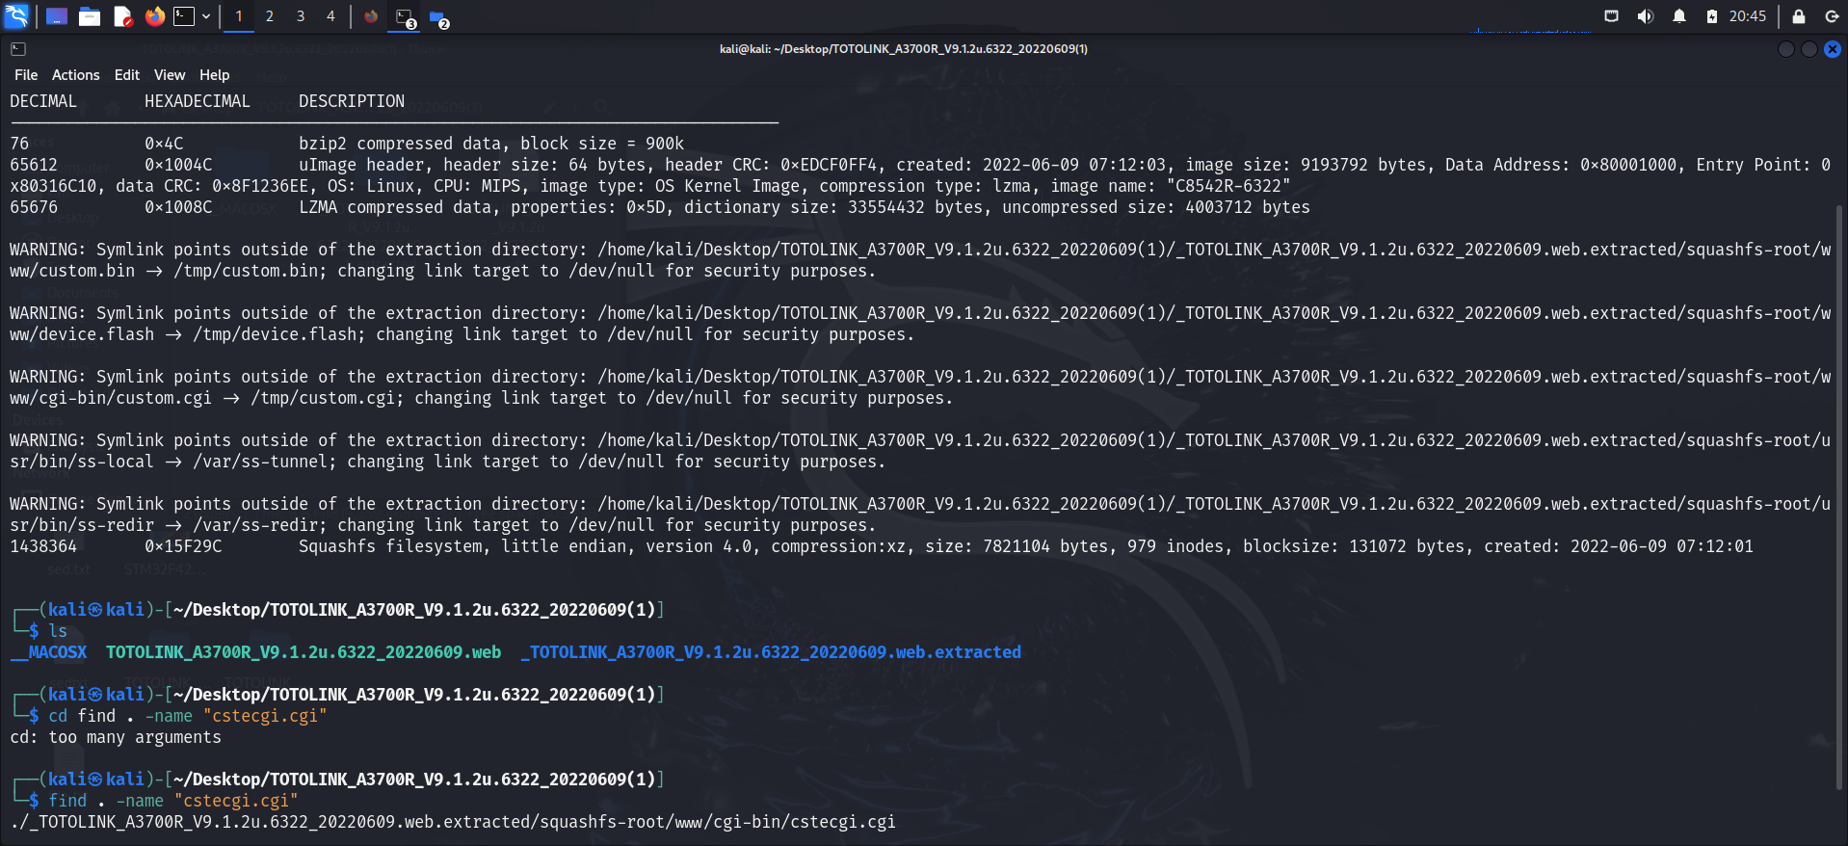The height and width of the screenshot is (846, 1848).
Task: Click the /tmp/custom.cgi symlink warning line
Action: (x=920, y=387)
